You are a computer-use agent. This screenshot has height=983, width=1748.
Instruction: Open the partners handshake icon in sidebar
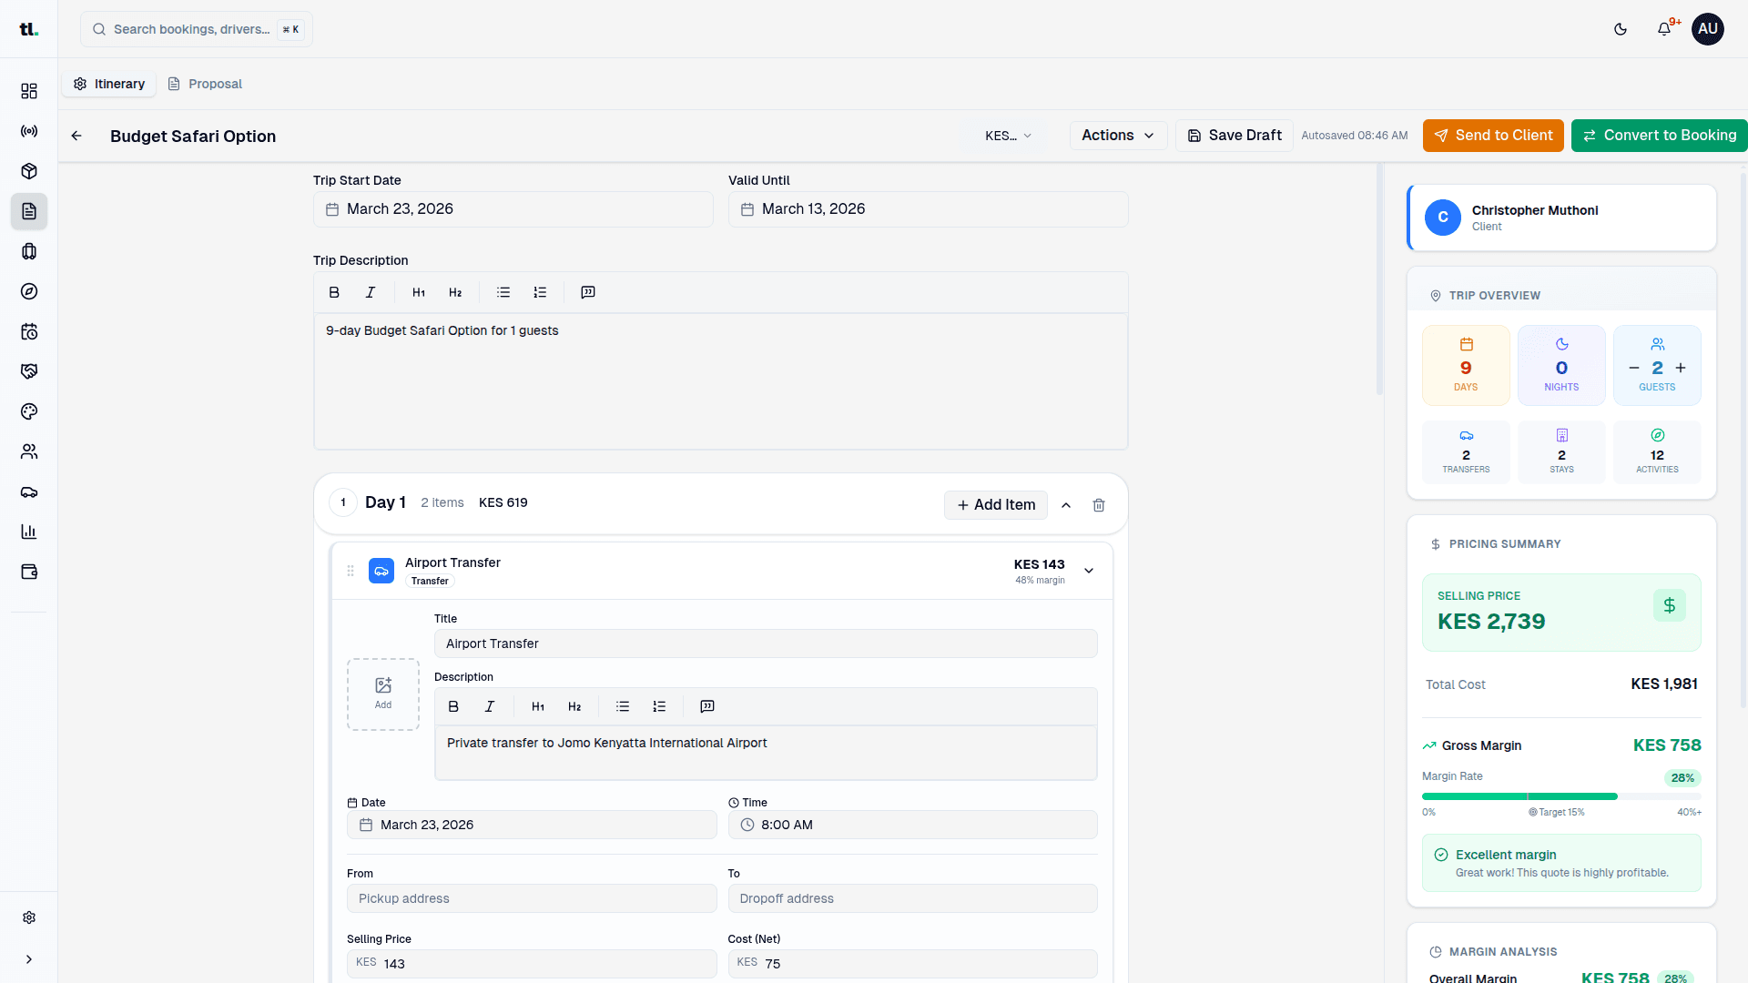pos(28,371)
